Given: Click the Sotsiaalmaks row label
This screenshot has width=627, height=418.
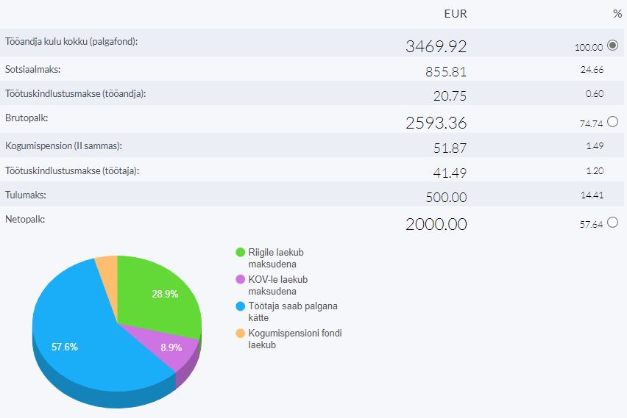Looking at the screenshot, I should [x=33, y=69].
